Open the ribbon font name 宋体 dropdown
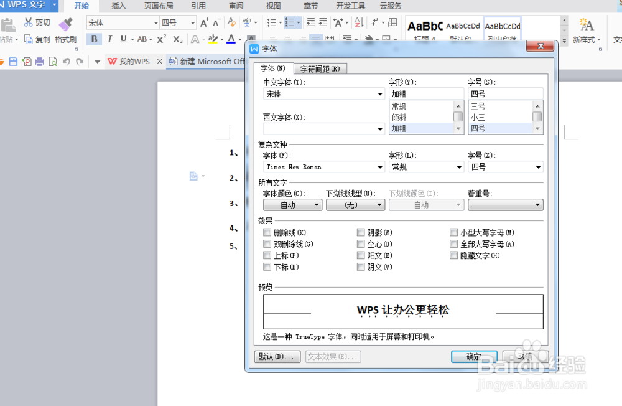This screenshot has width=622, height=406. coord(156,23)
